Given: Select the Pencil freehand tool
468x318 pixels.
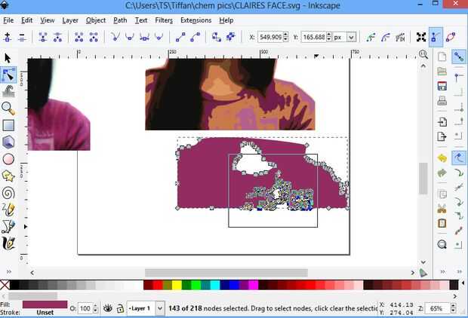Looking at the screenshot, I should coord(8,209).
